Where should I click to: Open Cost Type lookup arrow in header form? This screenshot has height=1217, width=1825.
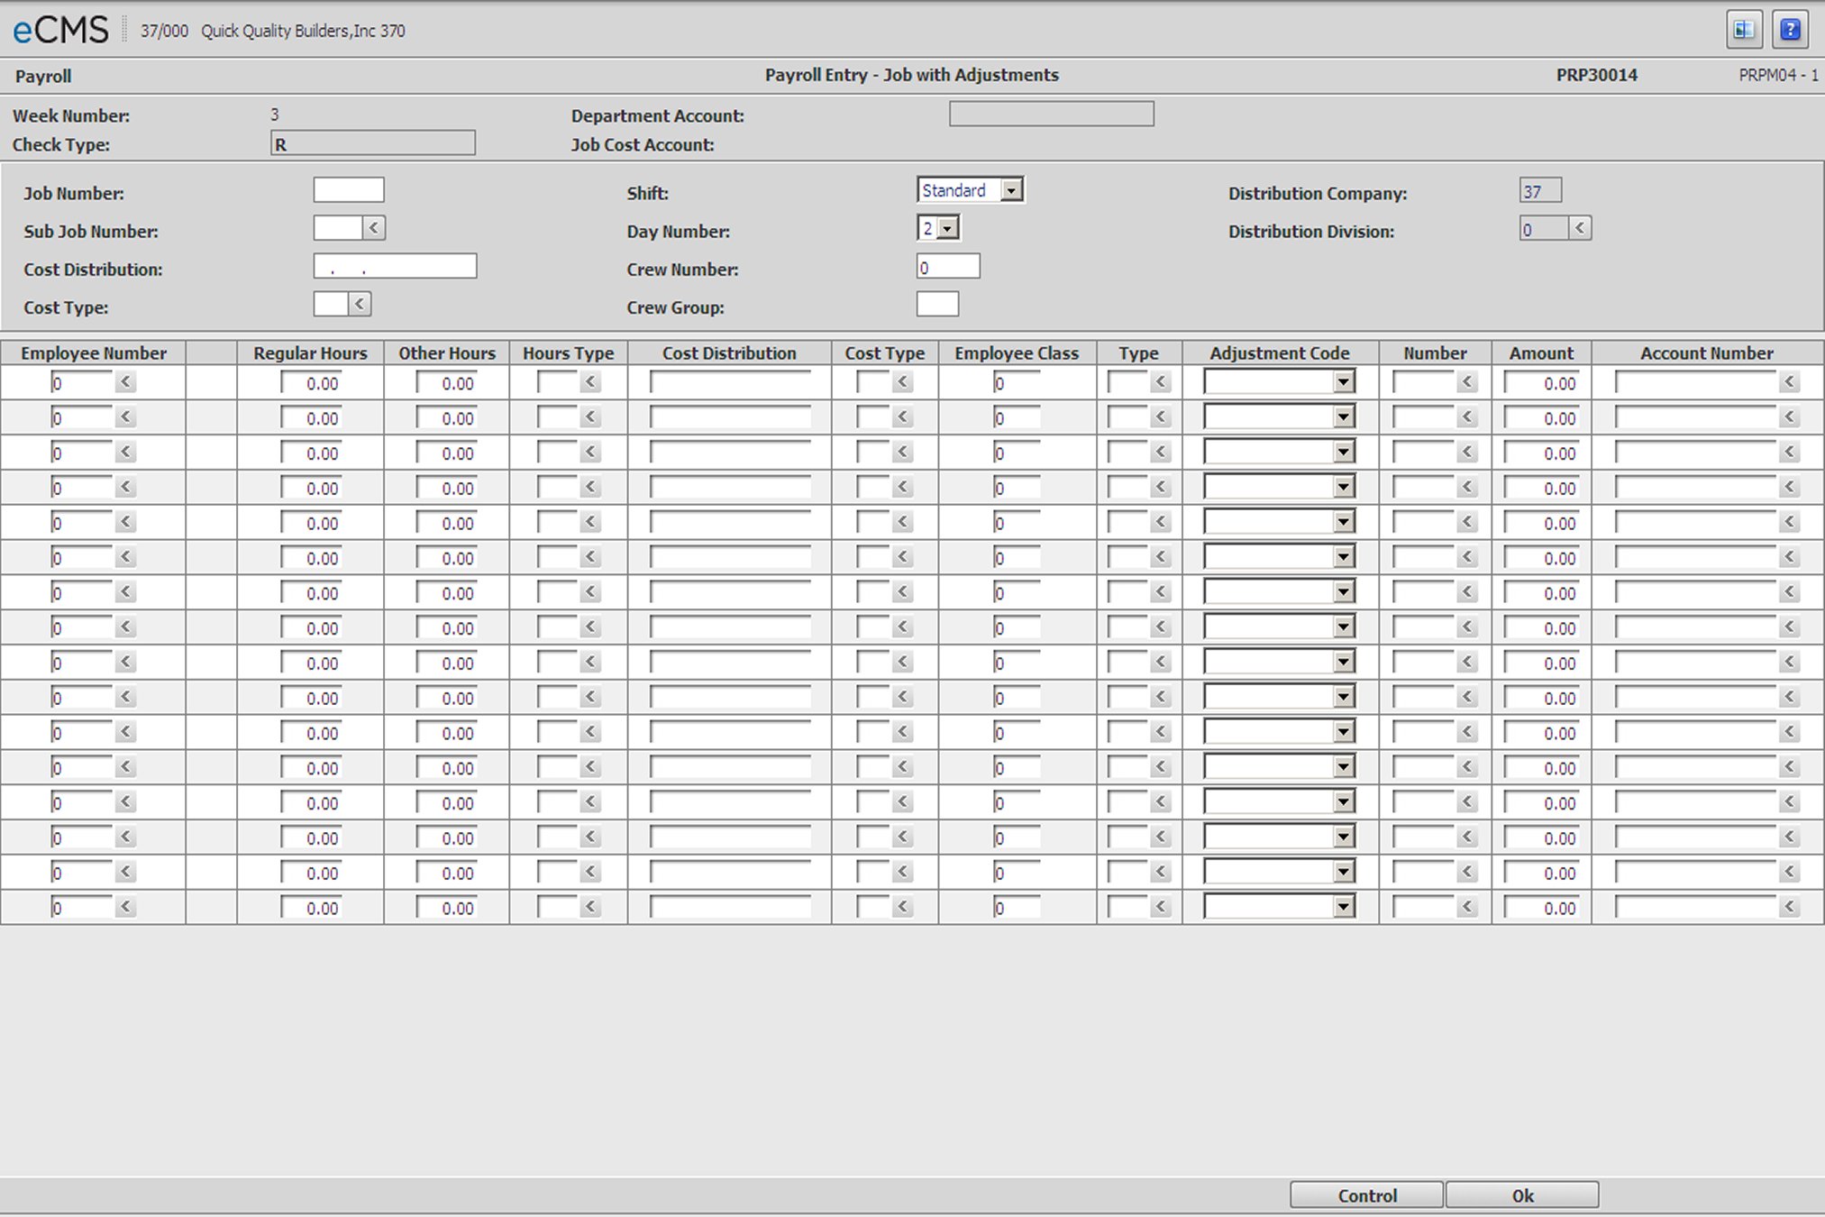360,304
